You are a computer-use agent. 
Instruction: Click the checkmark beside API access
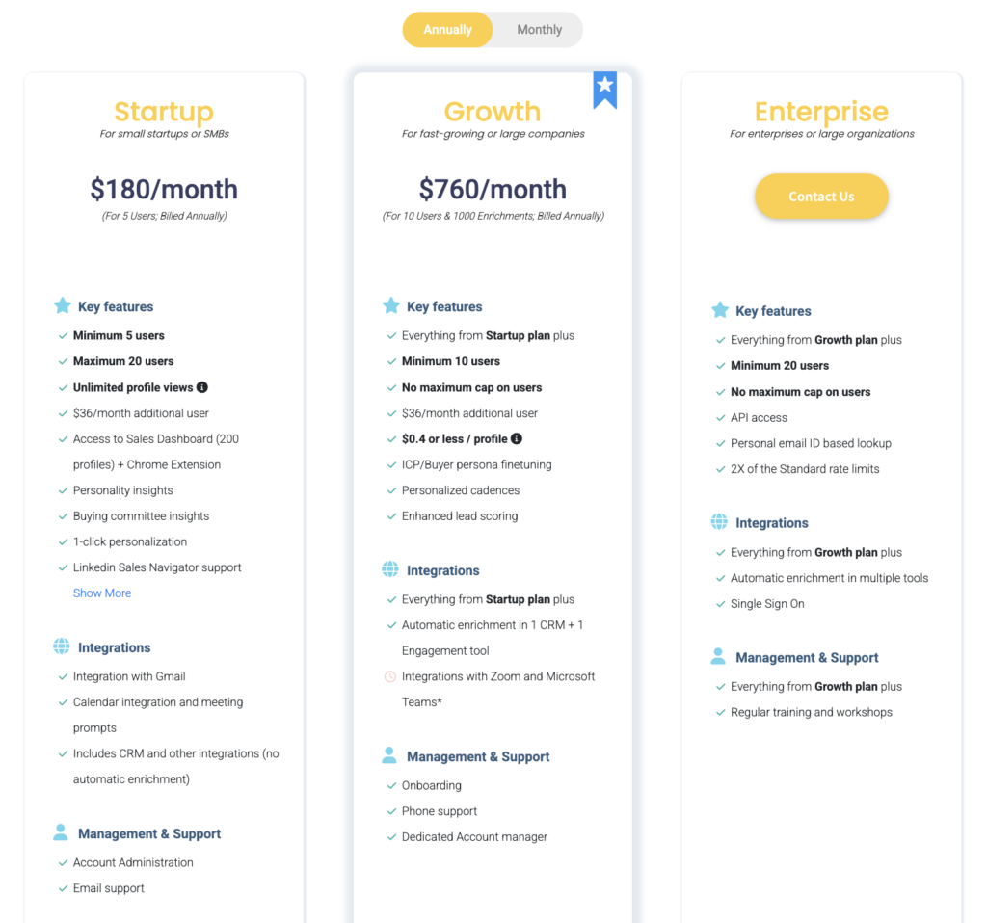coord(721,418)
